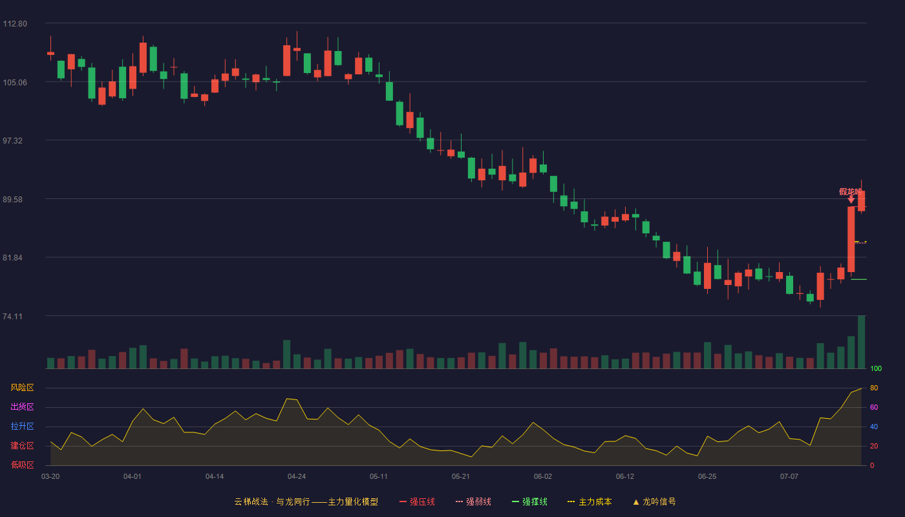Toggle the 强撑线 legend item

pos(529,501)
